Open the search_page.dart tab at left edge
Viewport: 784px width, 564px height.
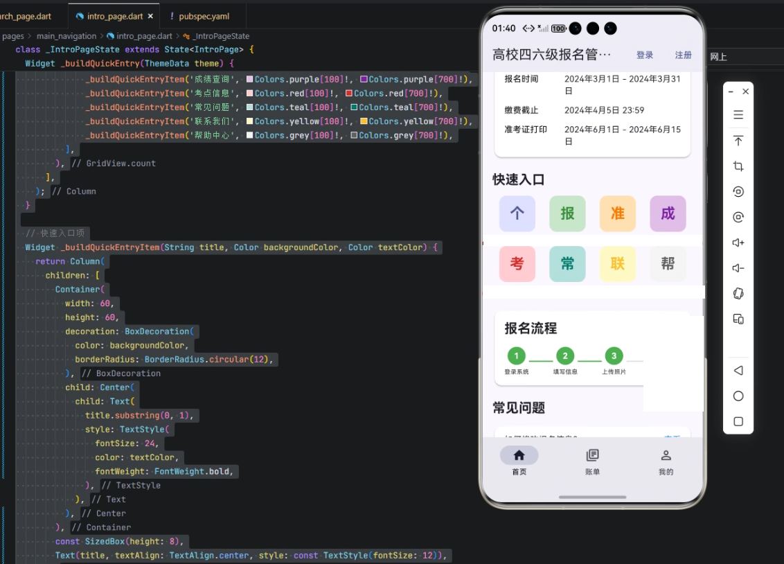25,16
